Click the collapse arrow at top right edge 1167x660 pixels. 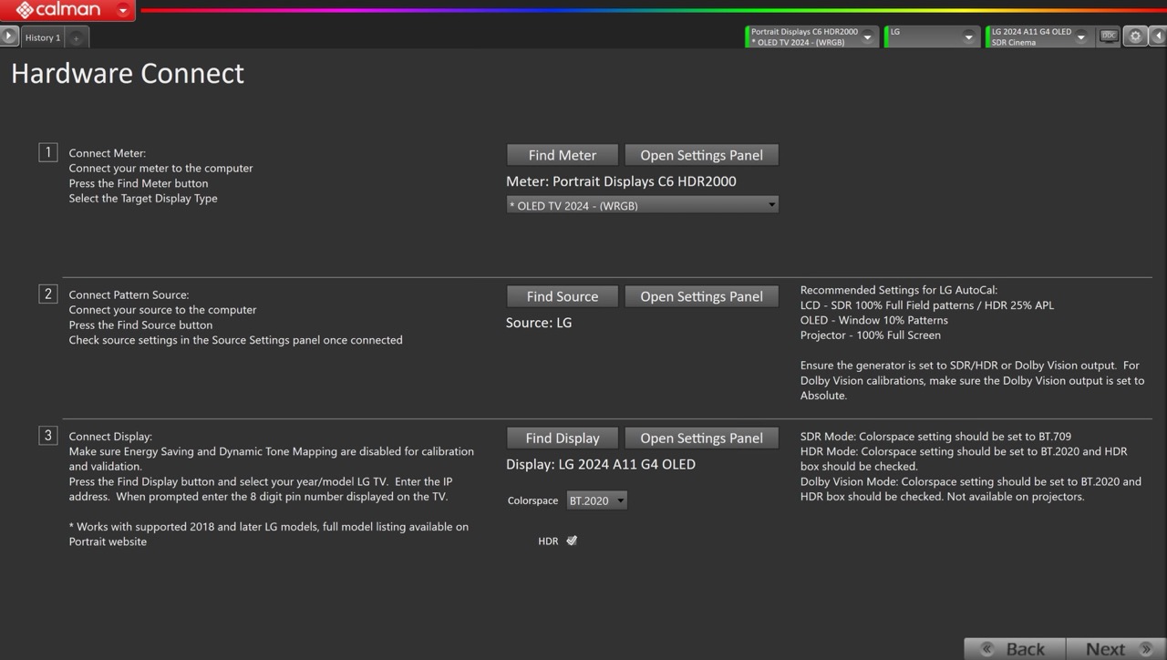[x=1158, y=36]
